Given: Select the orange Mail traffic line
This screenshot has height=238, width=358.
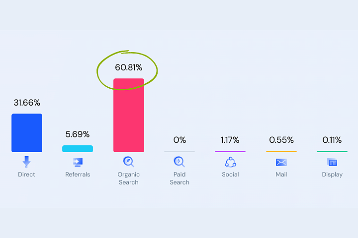Looking at the screenshot, I should 281,151.
